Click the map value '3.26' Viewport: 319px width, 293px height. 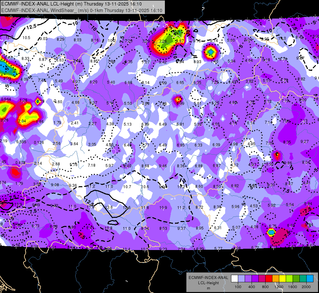tap(5, 120)
